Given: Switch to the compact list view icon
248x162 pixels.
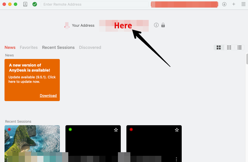Looking at the screenshot, I should point(229,47).
